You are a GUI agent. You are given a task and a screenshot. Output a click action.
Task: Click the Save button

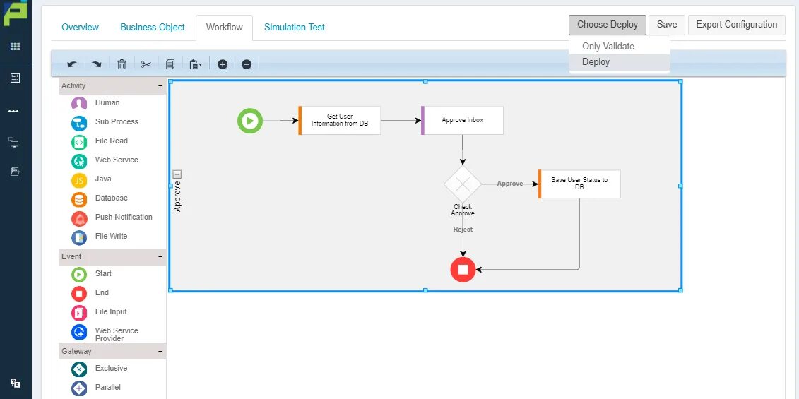(x=666, y=25)
